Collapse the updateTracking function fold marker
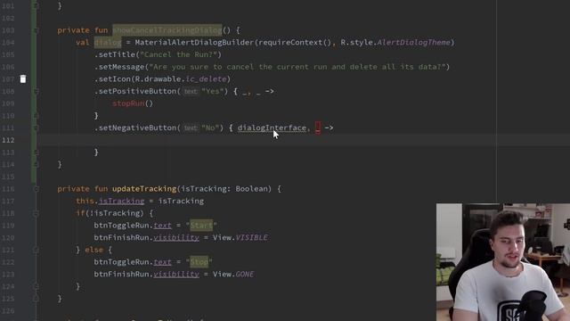 click(x=36, y=189)
